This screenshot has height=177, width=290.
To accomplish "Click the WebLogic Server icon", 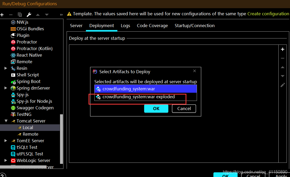I will pyautogui.click(x=13, y=161).
